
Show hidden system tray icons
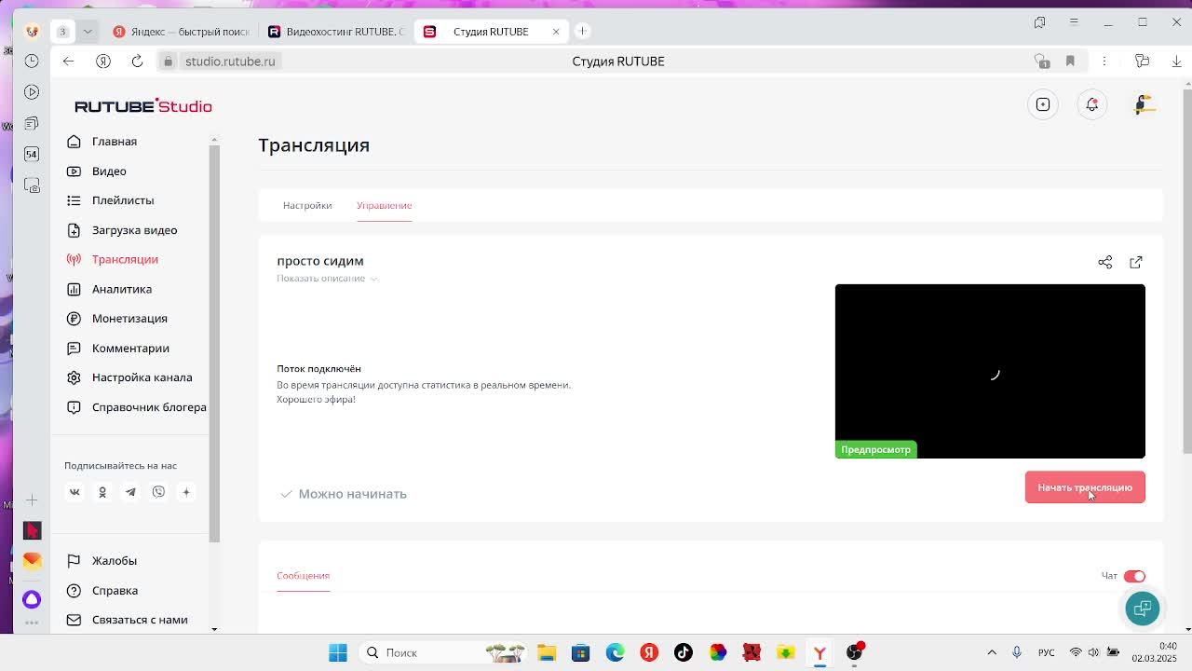[992, 653]
